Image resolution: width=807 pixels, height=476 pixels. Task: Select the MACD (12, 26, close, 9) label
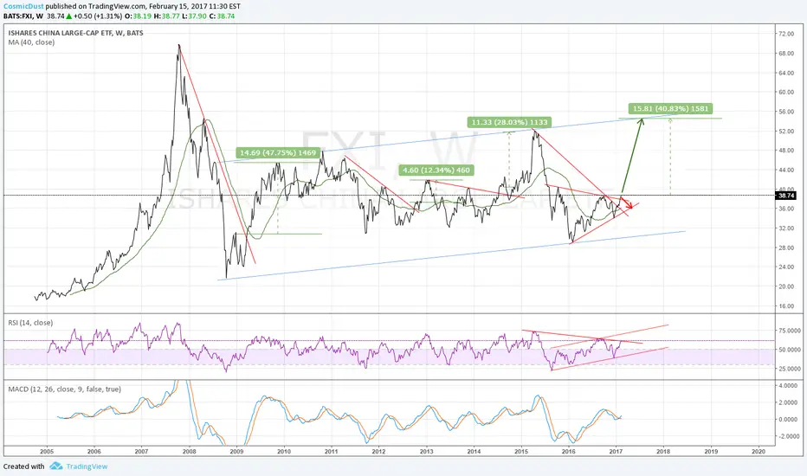pos(64,389)
